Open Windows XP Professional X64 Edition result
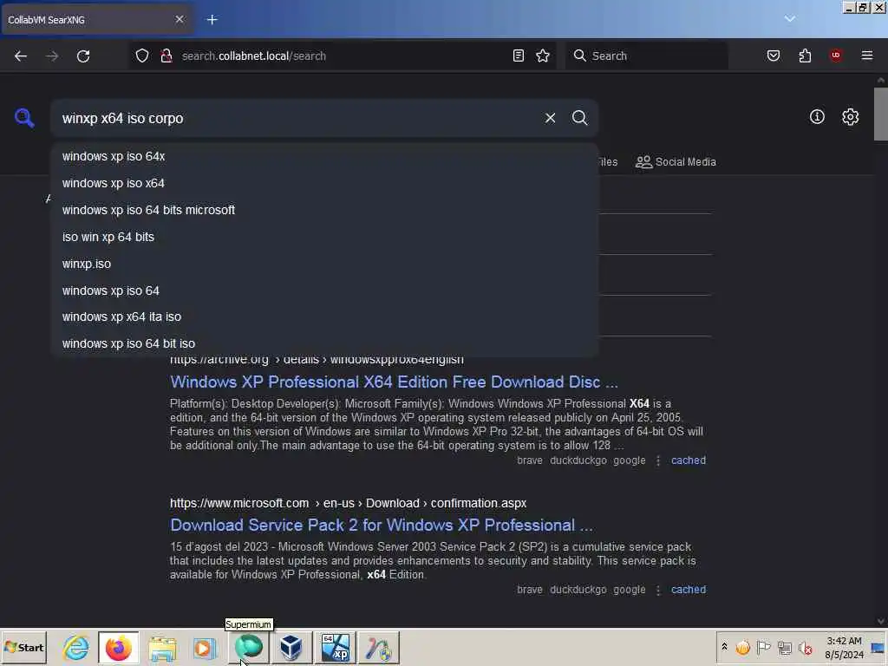Viewport: 888px width, 666px height. pos(395,382)
